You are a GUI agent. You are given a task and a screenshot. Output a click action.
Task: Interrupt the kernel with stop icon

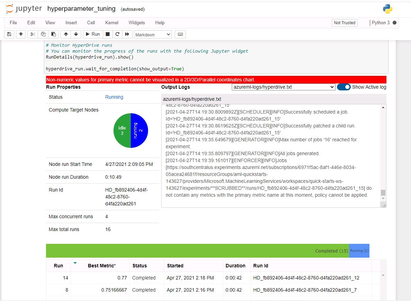coord(108,34)
